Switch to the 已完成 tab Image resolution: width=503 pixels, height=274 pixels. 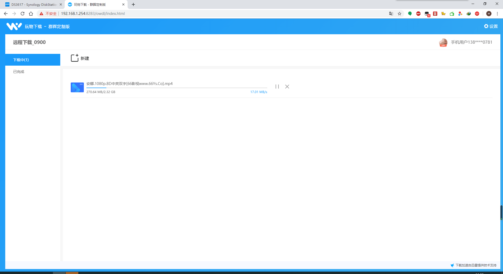pyautogui.click(x=19, y=72)
